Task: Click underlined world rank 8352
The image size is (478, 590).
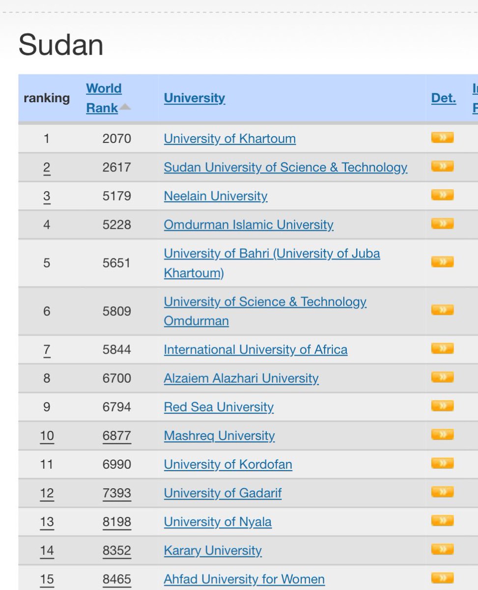Action: [117, 550]
